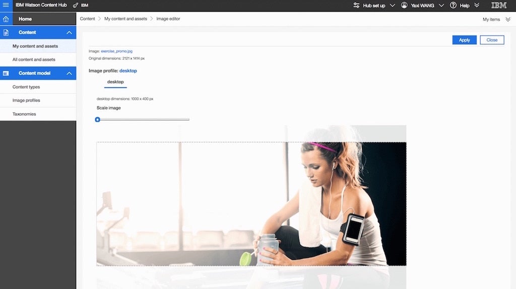The width and height of the screenshot is (516, 289).
Task: Click the Hub set up label
Action: click(x=374, y=5)
